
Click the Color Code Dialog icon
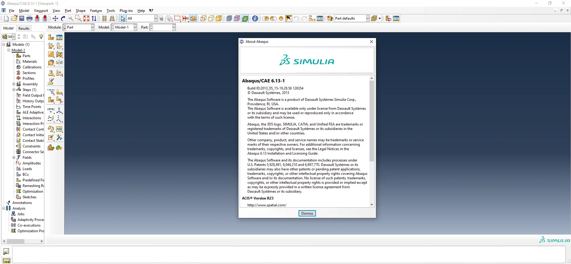pos(330,18)
